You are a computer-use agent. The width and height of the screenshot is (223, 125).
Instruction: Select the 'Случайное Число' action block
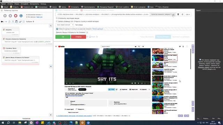pyautogui.click(x=11, y=50)
